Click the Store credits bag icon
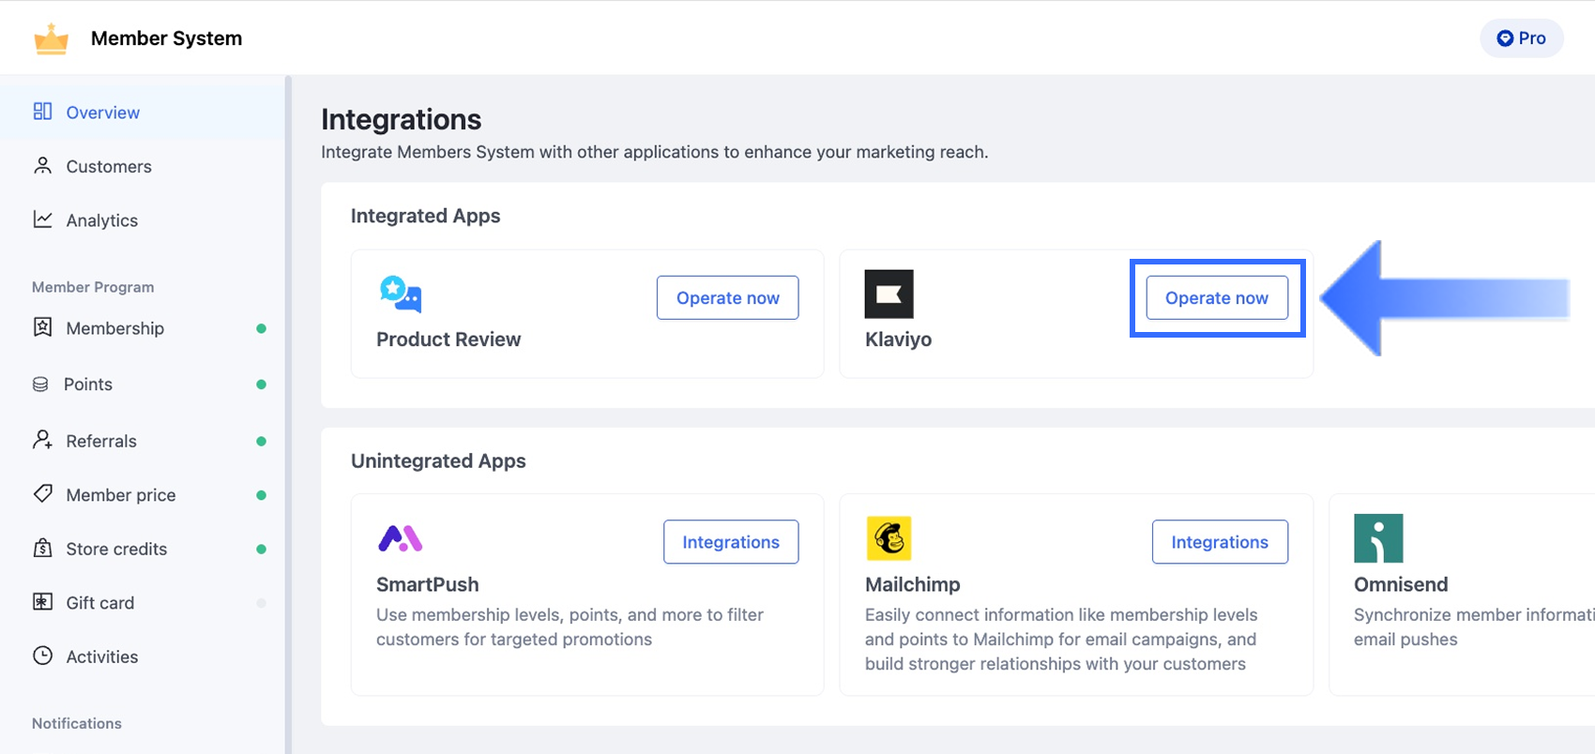The height and width of the screenshot is (754, 1595). 42,549
